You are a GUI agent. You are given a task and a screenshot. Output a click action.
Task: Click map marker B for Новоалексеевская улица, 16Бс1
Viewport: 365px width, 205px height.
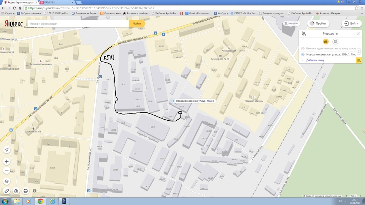(173, 101)
